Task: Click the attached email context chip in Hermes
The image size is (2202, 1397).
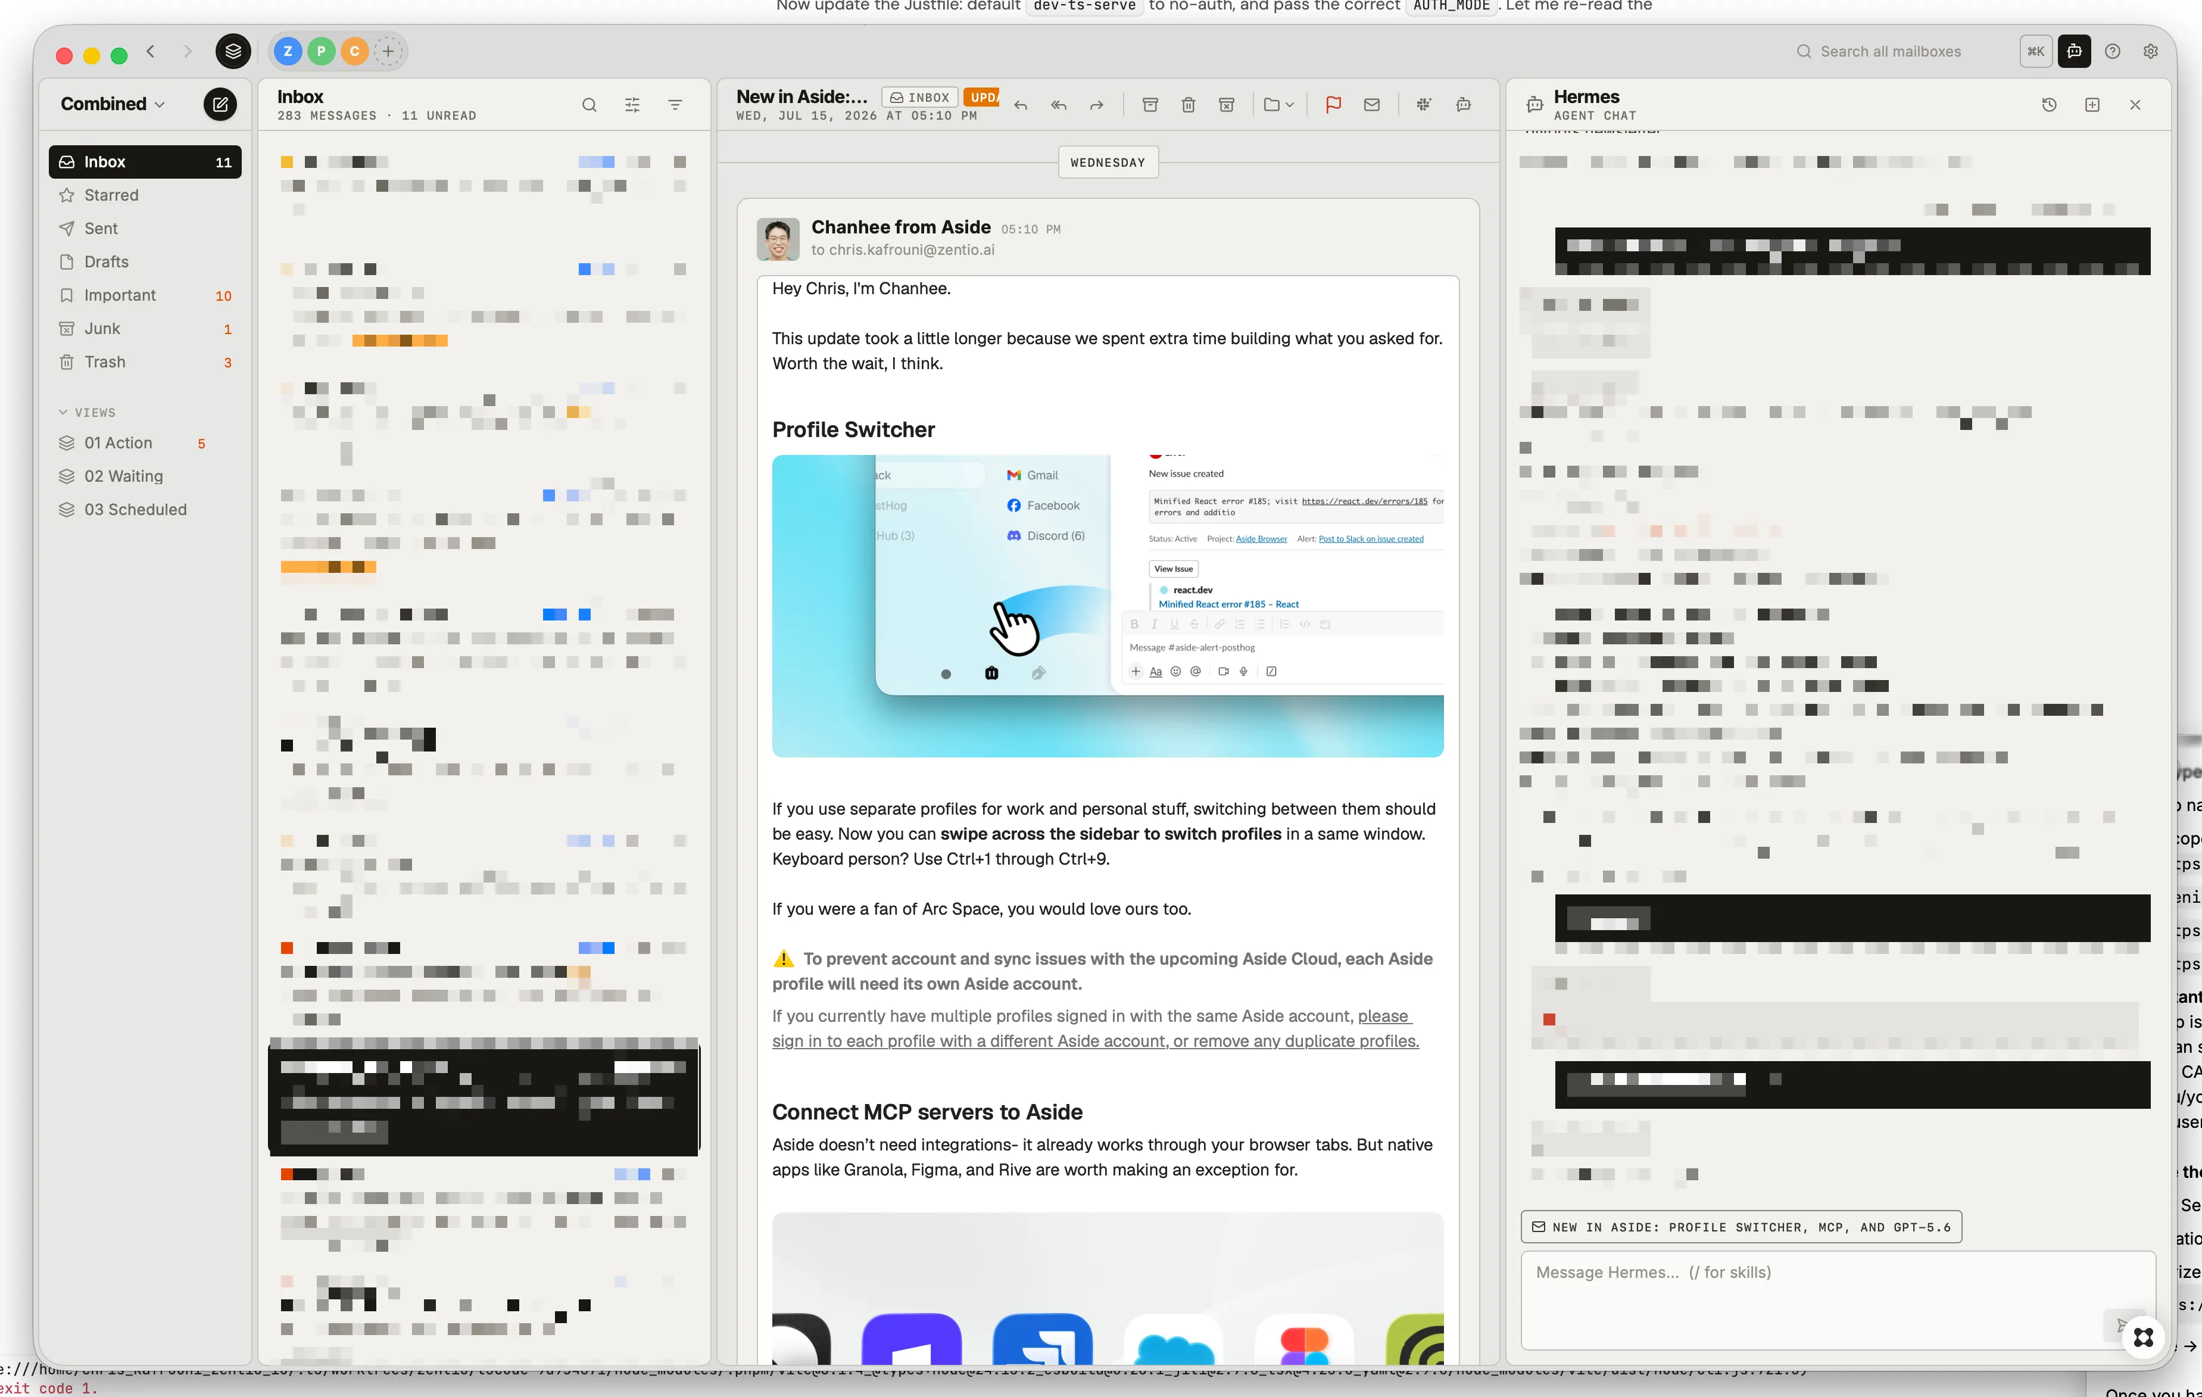Action: (1740, 1227)
